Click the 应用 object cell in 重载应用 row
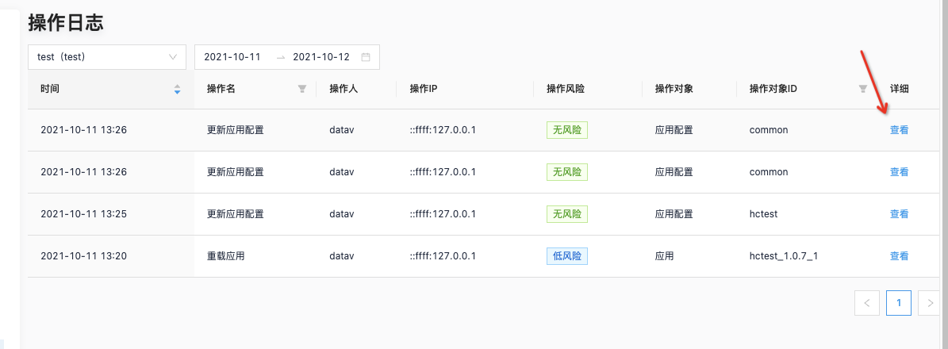The width and height of the screenshot is (948, 349). coord(664,256)
